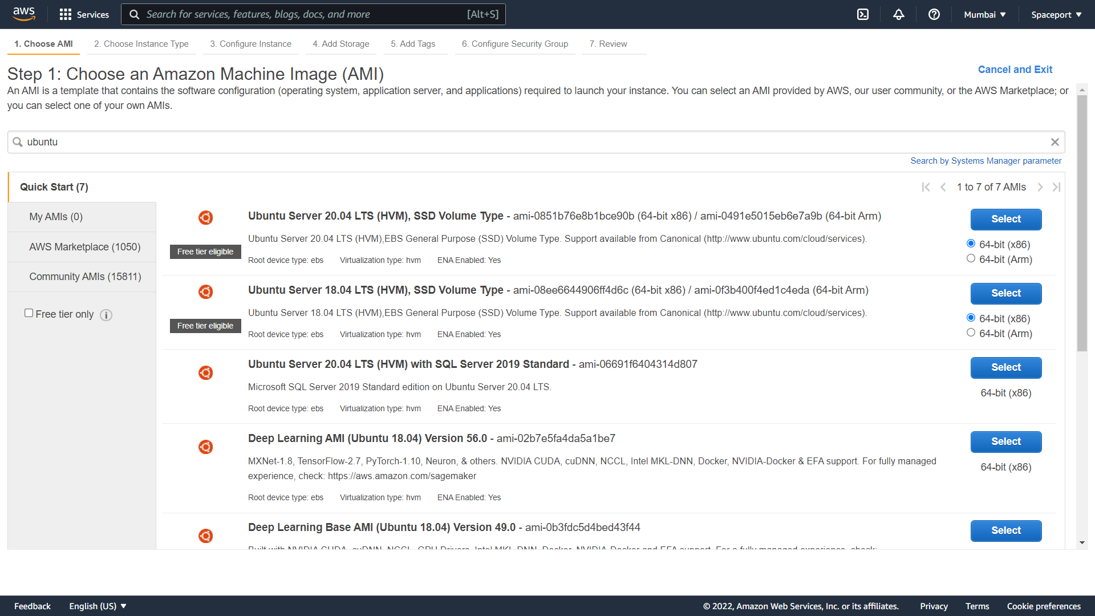Screen dimensions: 1095x616
Task: Open My AMIs (0) category
Action: (82, 217)
